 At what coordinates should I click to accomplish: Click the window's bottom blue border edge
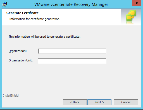[71, 109]
